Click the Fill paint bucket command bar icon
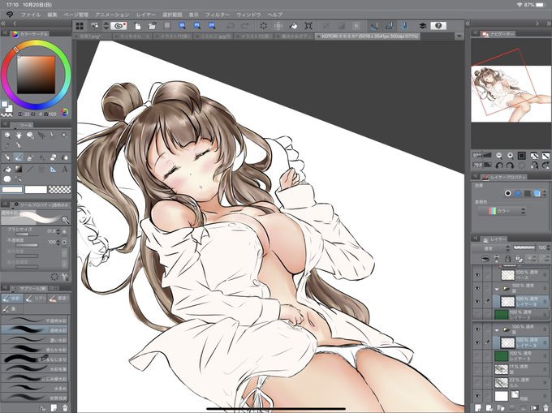552x413 pixels. click(x=293, y=26)
